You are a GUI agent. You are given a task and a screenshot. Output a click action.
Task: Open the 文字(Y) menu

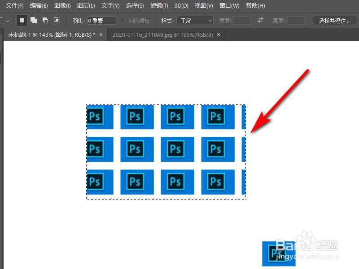(110, 5)
